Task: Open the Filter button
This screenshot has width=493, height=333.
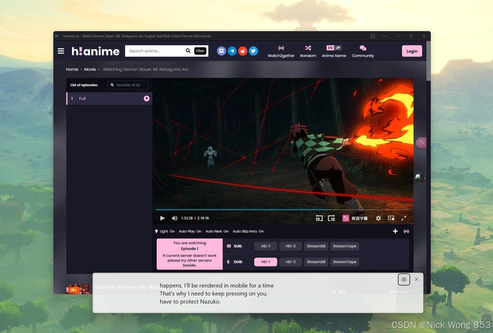Action: pyautogui.click(x=200, y=51)
